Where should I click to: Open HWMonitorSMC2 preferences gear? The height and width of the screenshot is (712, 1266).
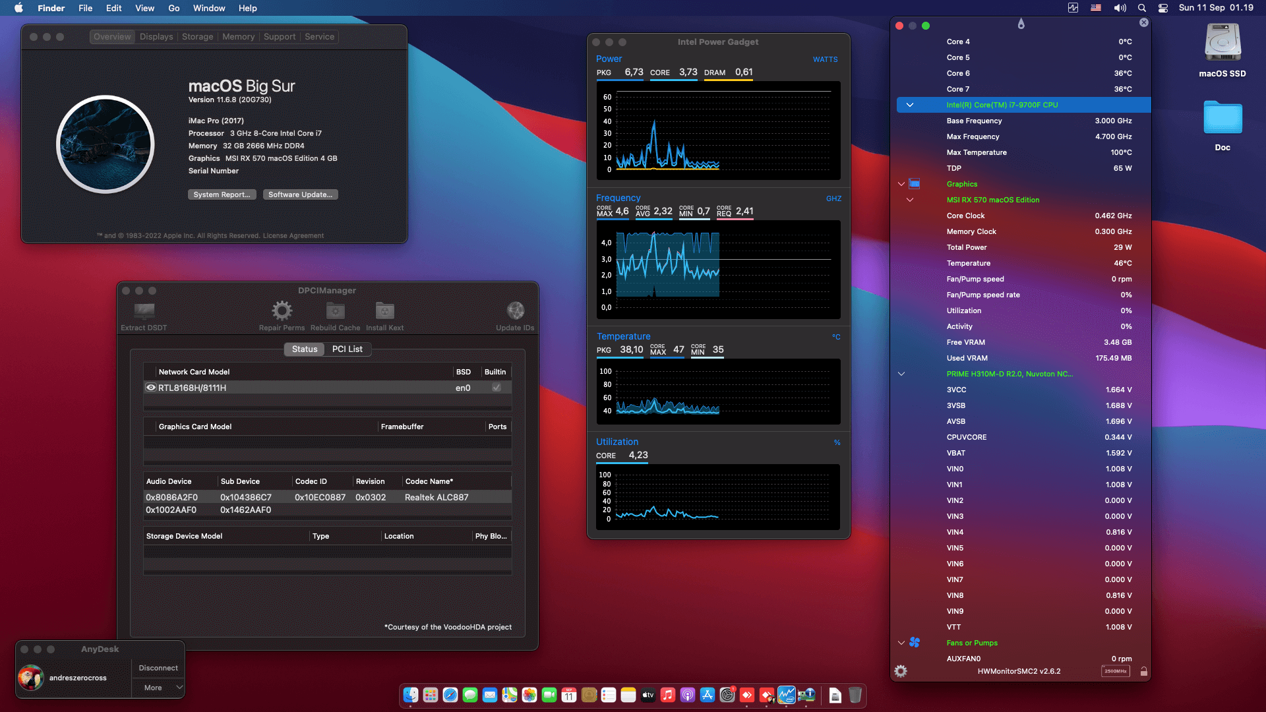point(901,671)
